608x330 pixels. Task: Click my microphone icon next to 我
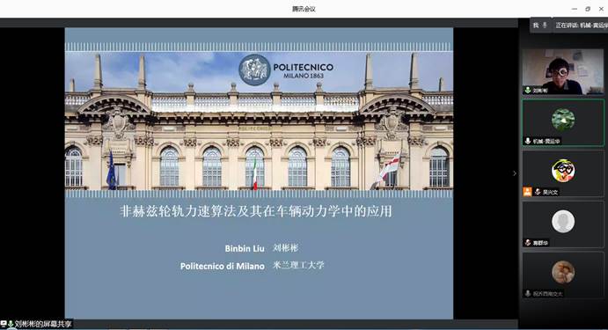[x=545, y=26]
